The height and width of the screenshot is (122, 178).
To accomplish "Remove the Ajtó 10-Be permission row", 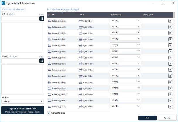I will click(170, 27).
